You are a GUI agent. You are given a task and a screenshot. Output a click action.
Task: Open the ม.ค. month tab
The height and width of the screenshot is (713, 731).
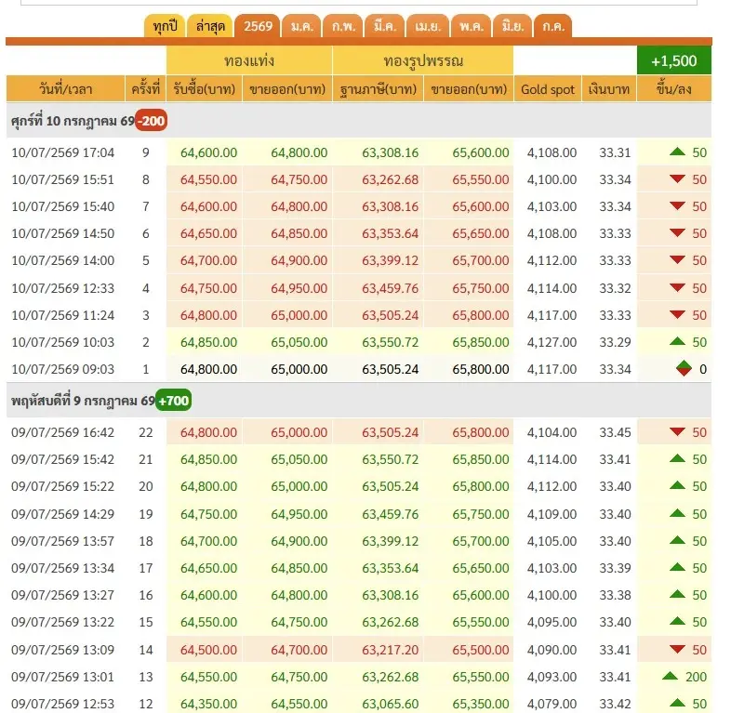pyautogui.click(x=302, y=27)
